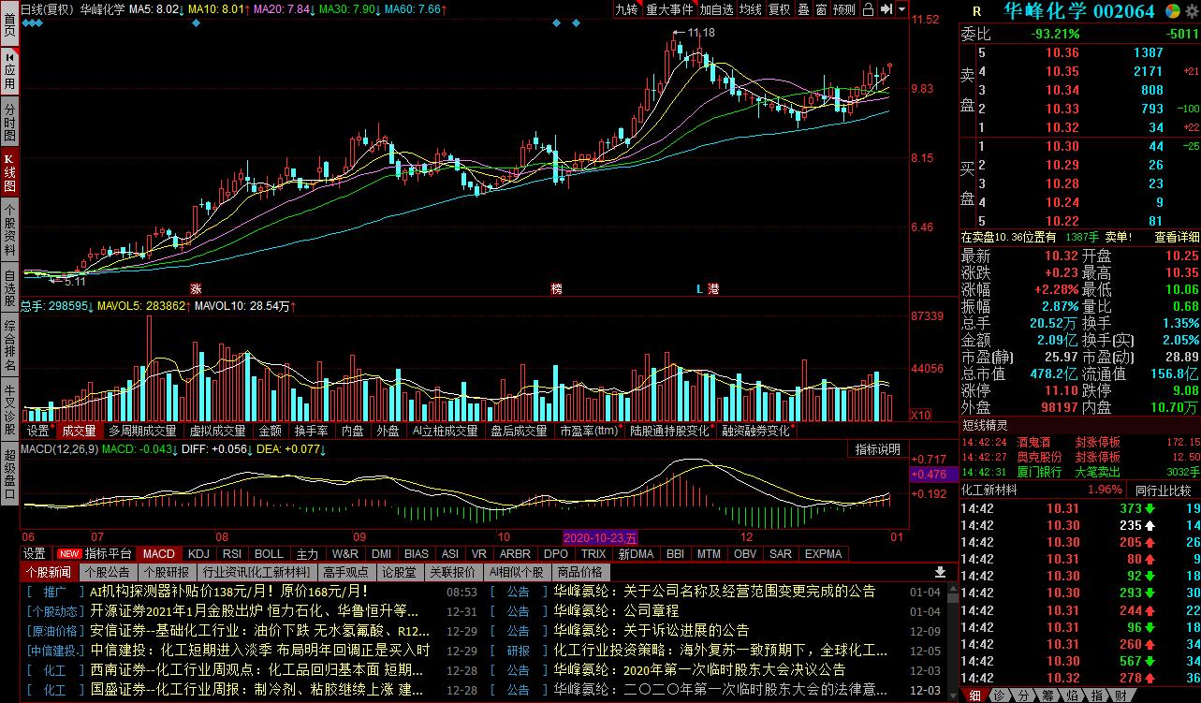
Task: Click 查看详细 in the order book panel
Action: pyautogui.click(x=1177, y=238)
